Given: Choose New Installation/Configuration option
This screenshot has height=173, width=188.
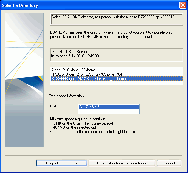Looking at the screenshot, I should click(x=122, y=163).
